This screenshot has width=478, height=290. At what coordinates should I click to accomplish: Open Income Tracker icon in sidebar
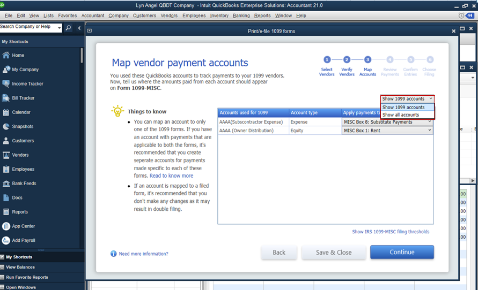click(6, 83)
